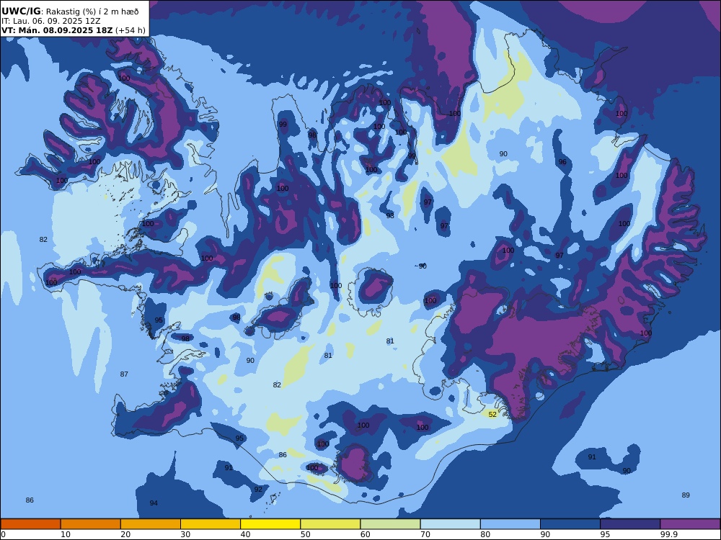Click the '50' legend scale label

coord(305,534)
